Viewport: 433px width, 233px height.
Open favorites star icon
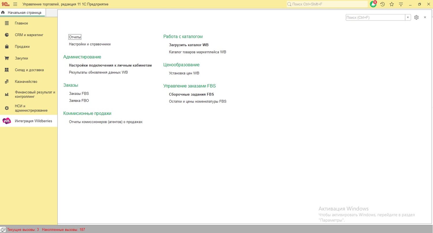(x=392, y=4)
